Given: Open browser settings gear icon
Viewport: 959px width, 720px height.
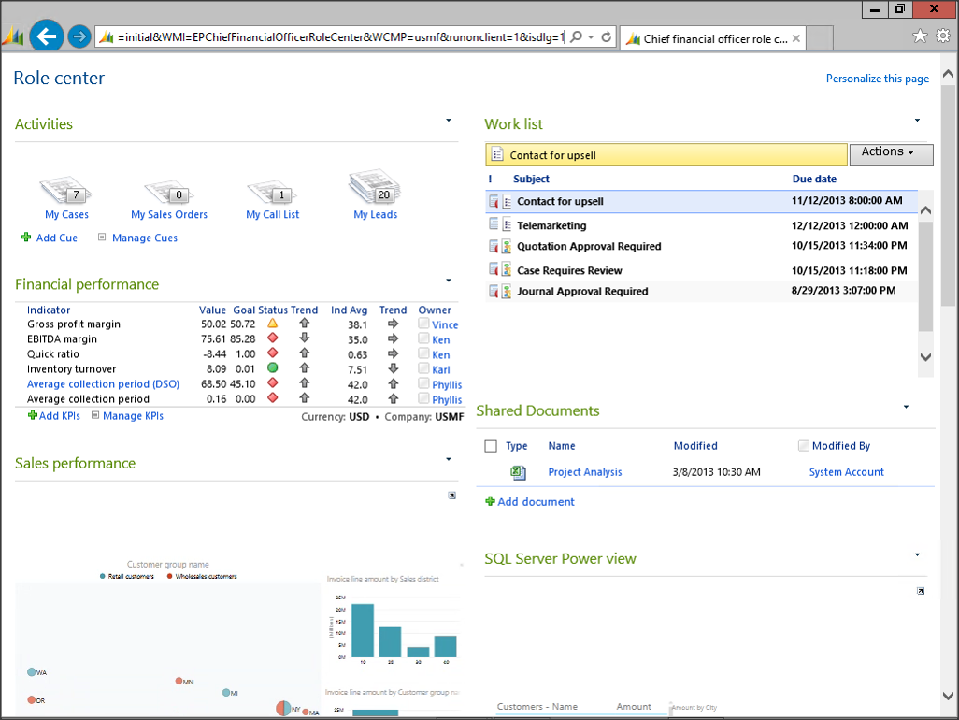Looking at the screenshot, I should (x=942, y=36).
